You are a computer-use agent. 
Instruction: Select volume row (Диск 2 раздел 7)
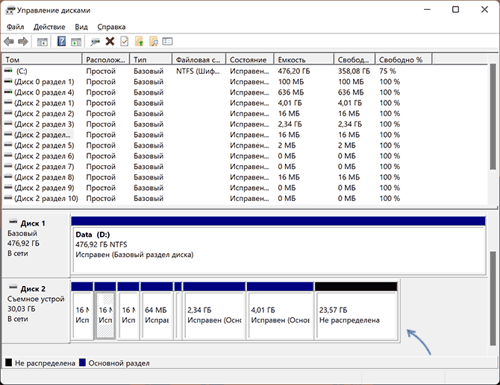[x=245, y=166]
